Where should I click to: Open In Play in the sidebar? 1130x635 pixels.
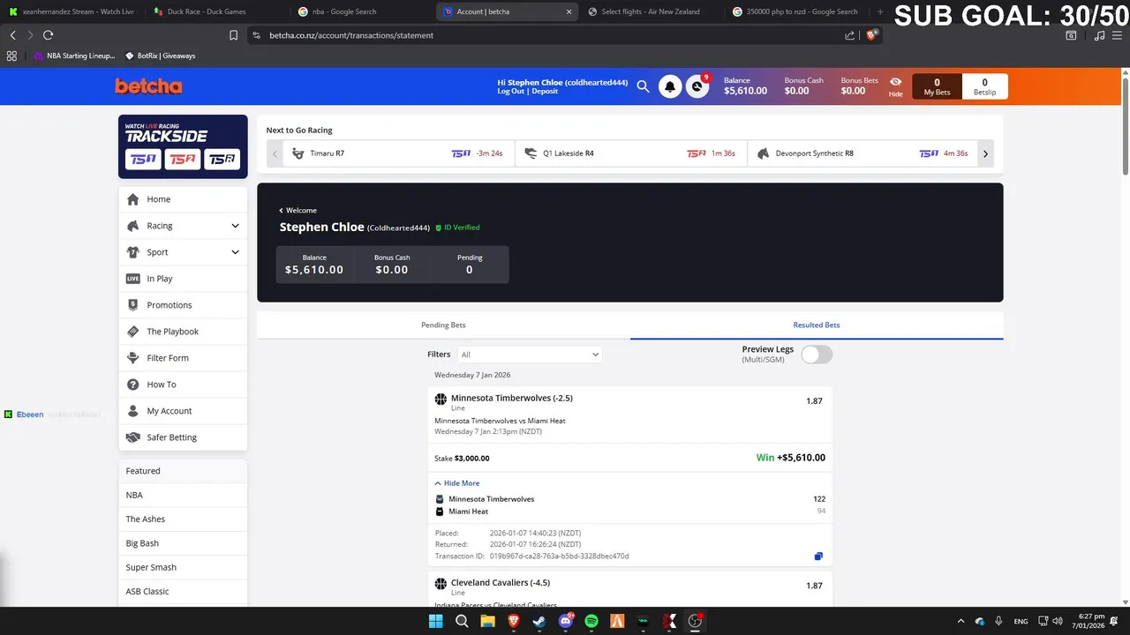(183, 279)
